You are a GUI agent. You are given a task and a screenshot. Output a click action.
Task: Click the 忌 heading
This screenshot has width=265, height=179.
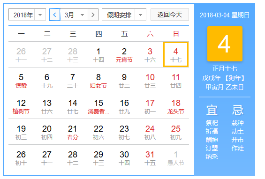click(238, 110)
